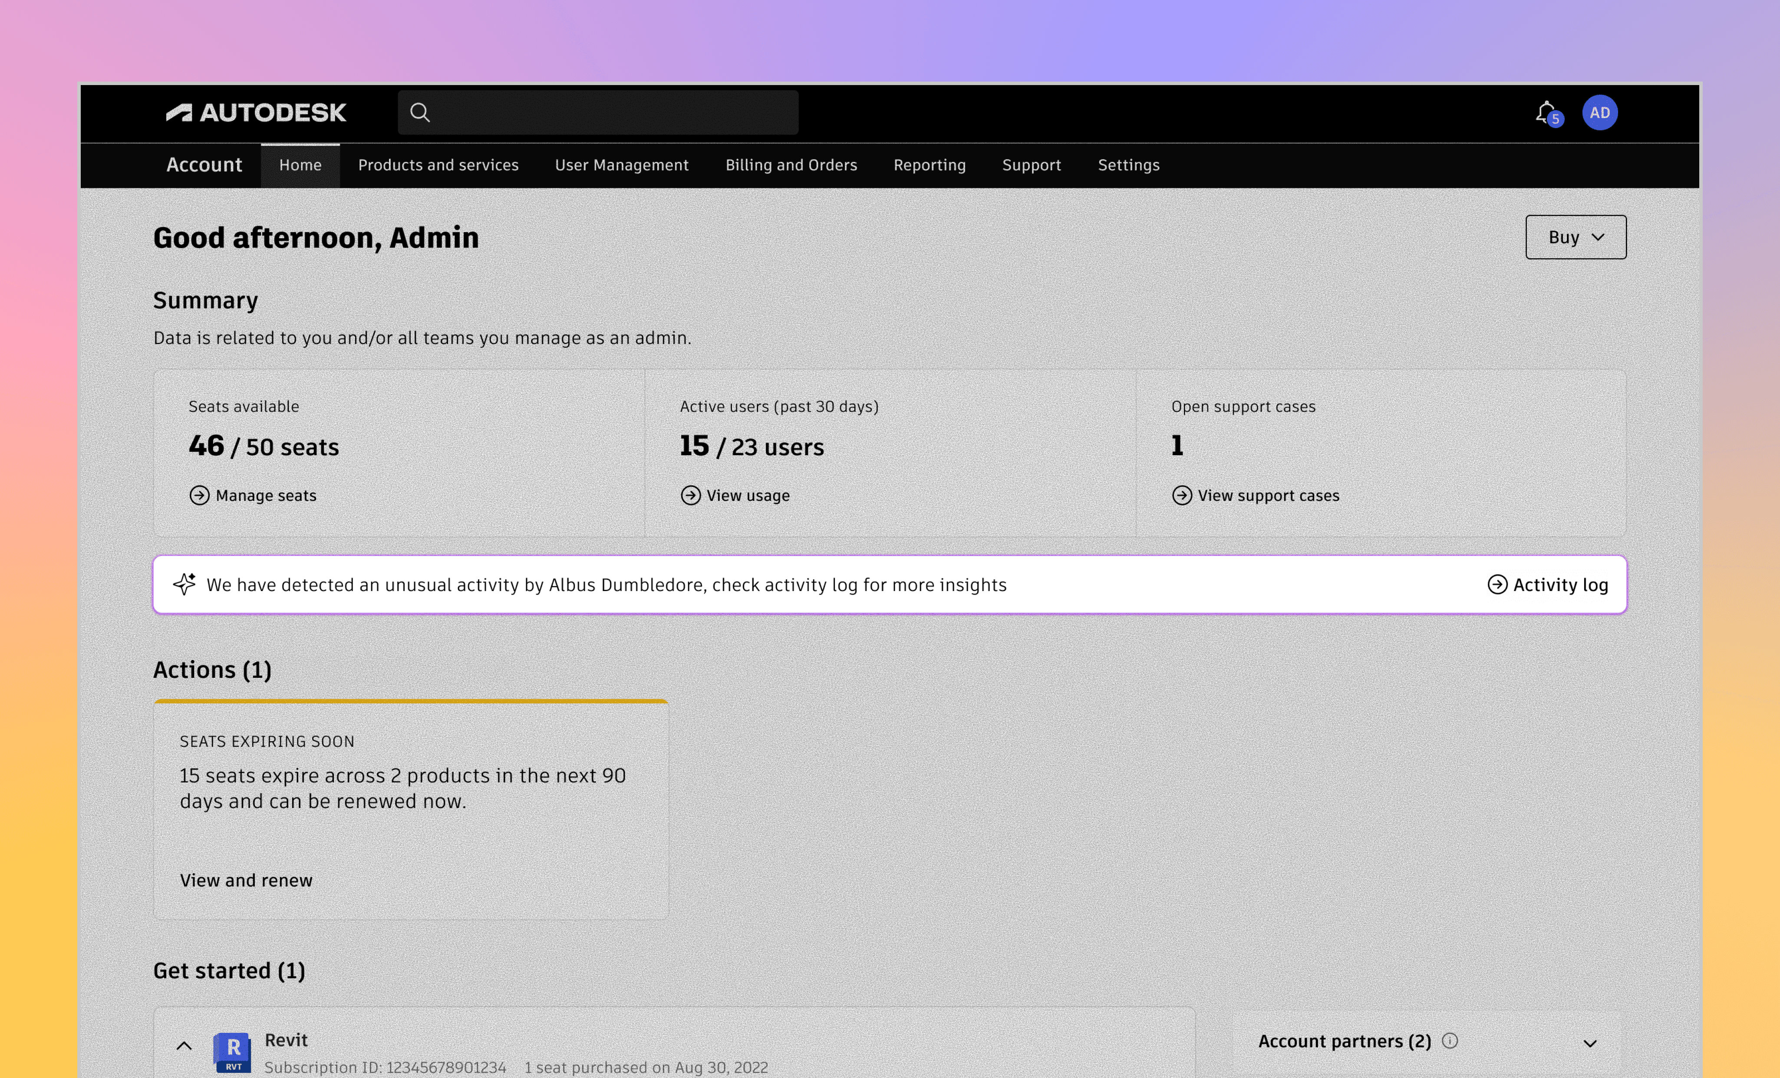Open the AD user avatar menu

pyautogui.click(x=1599, y=113)
